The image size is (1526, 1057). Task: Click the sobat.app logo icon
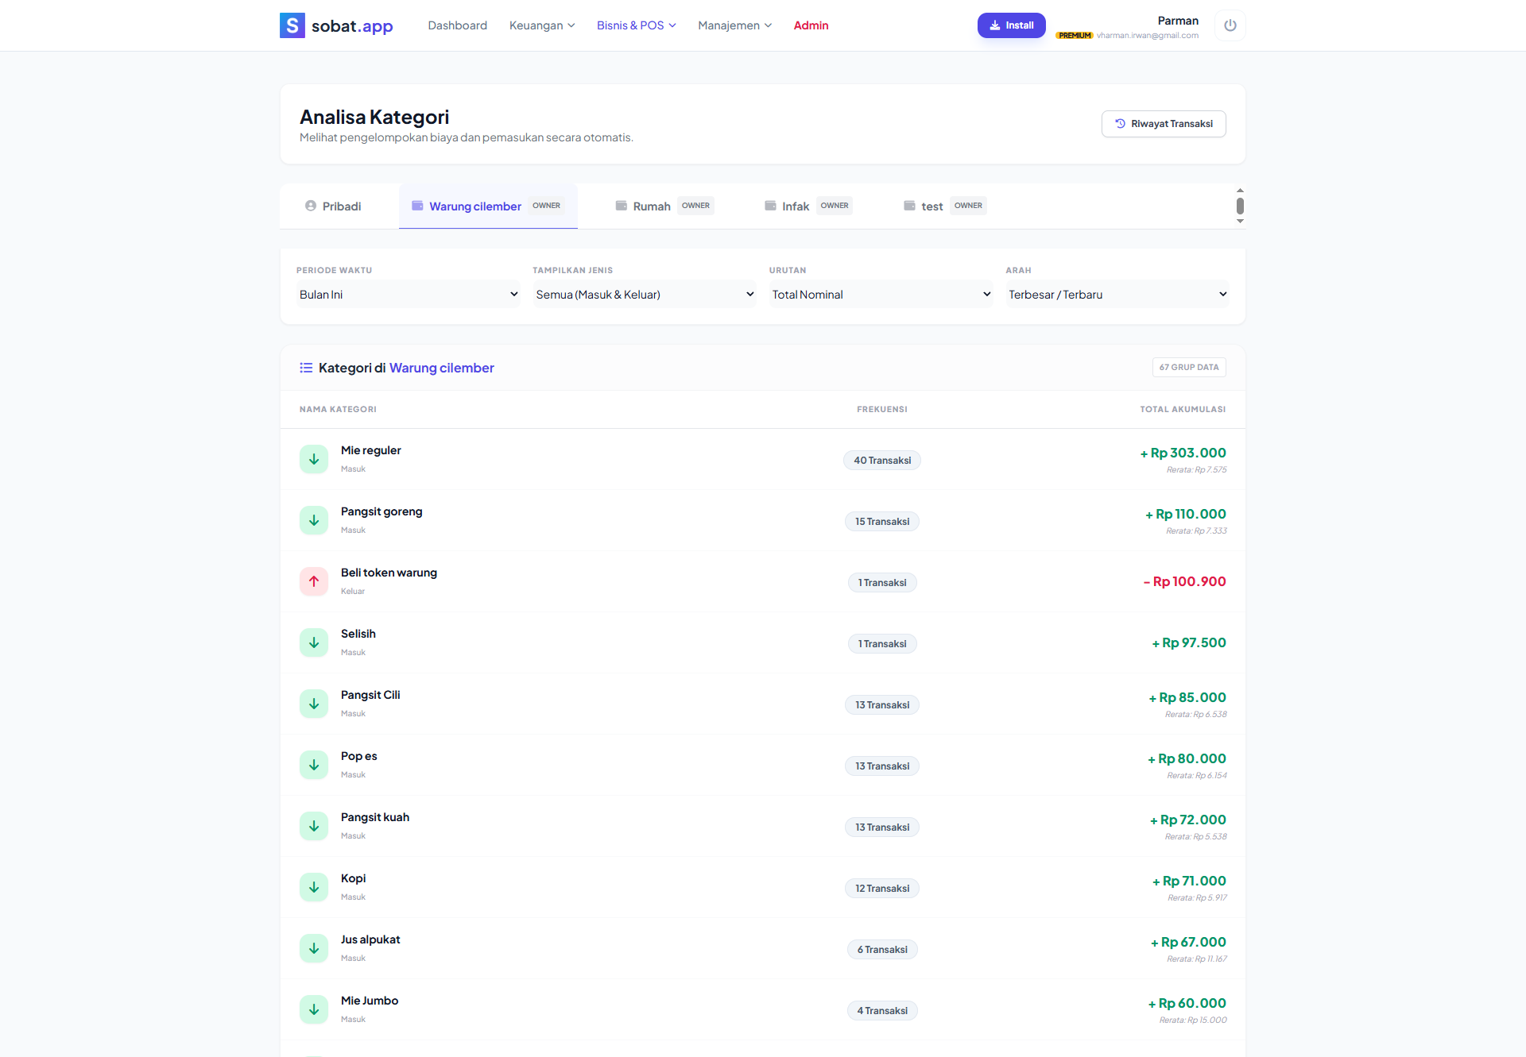click(292, 25)
